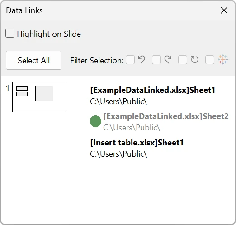Close the Data Links dialog
This screenshot has width=236, height=225.
pyautogui.click(x=224, y=10)
